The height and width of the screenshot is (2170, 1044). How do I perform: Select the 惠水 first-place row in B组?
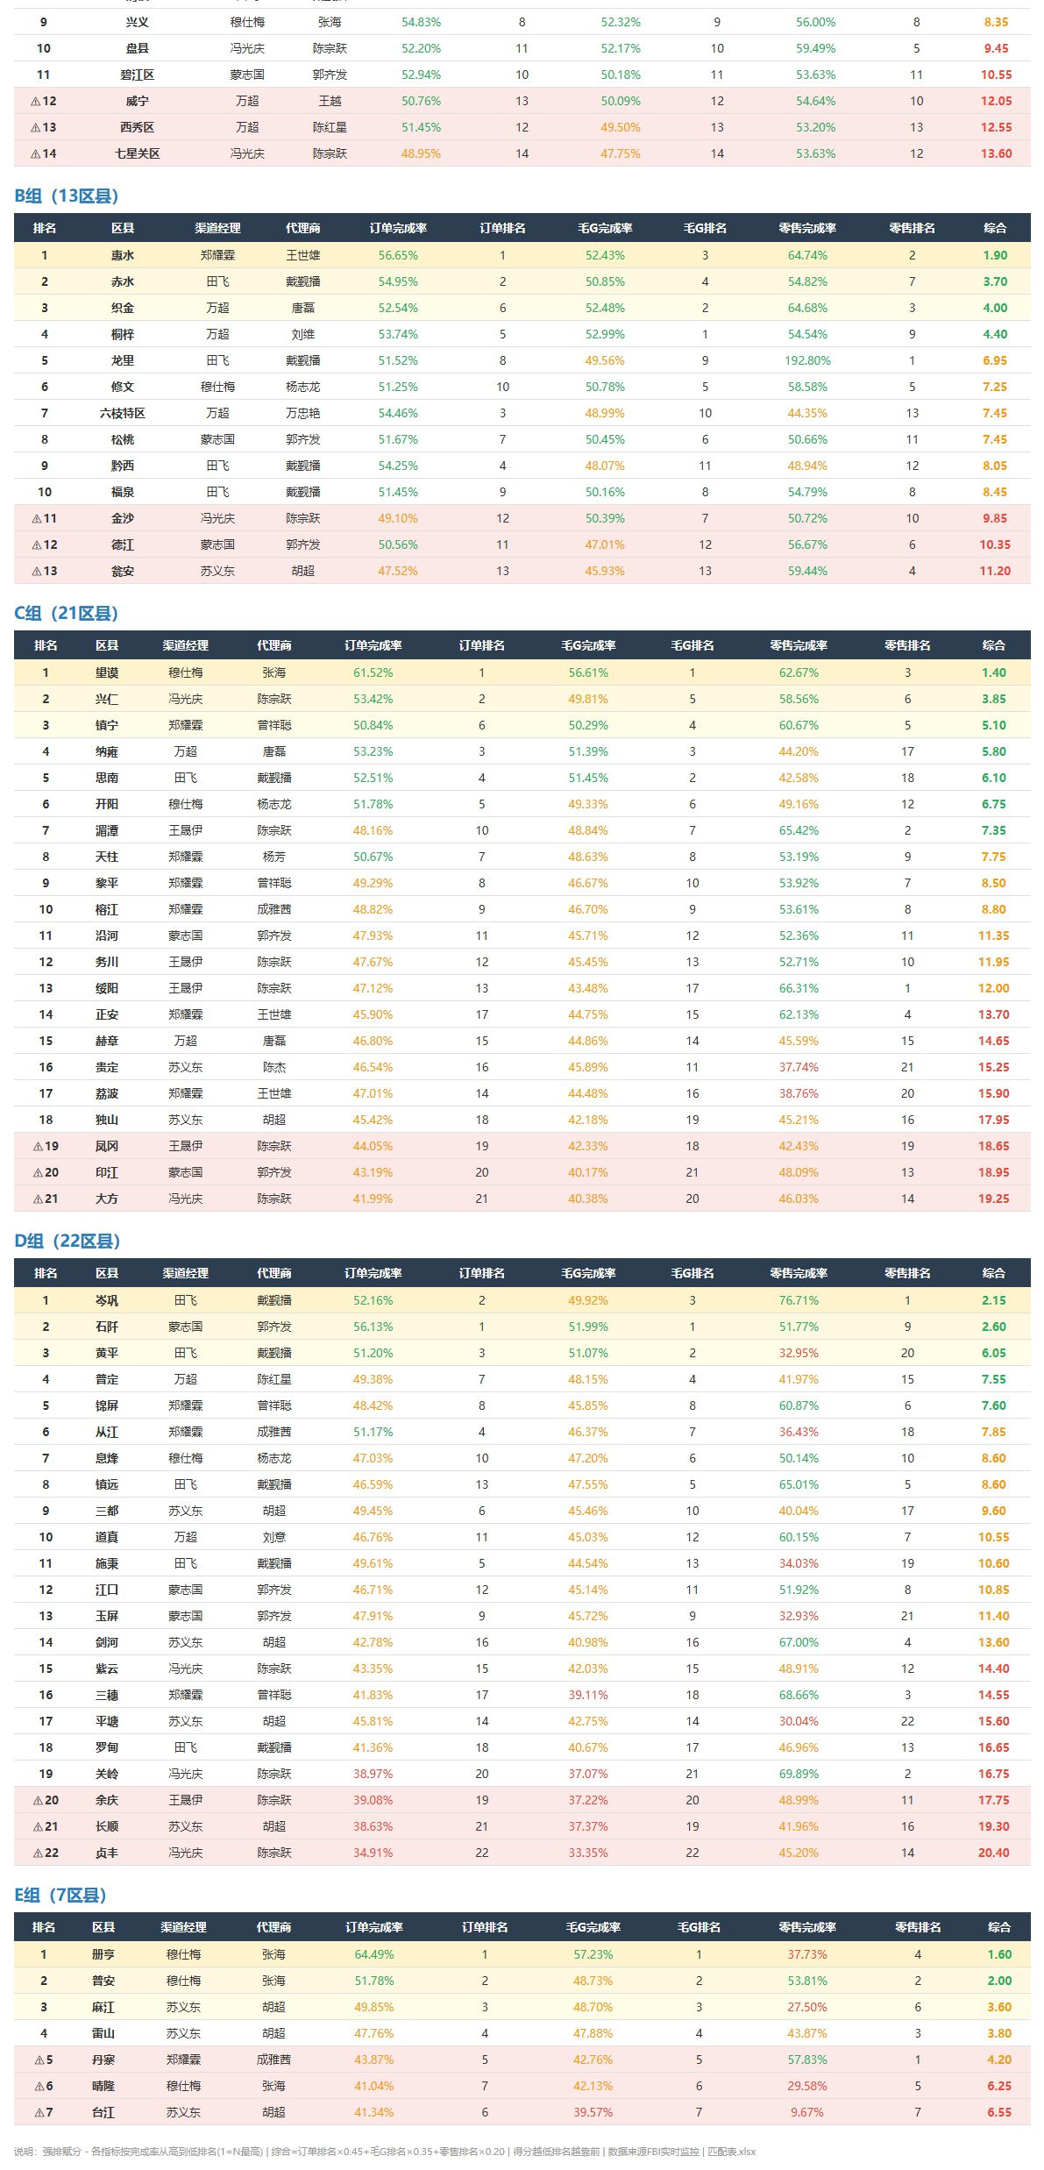pos(522,255)
